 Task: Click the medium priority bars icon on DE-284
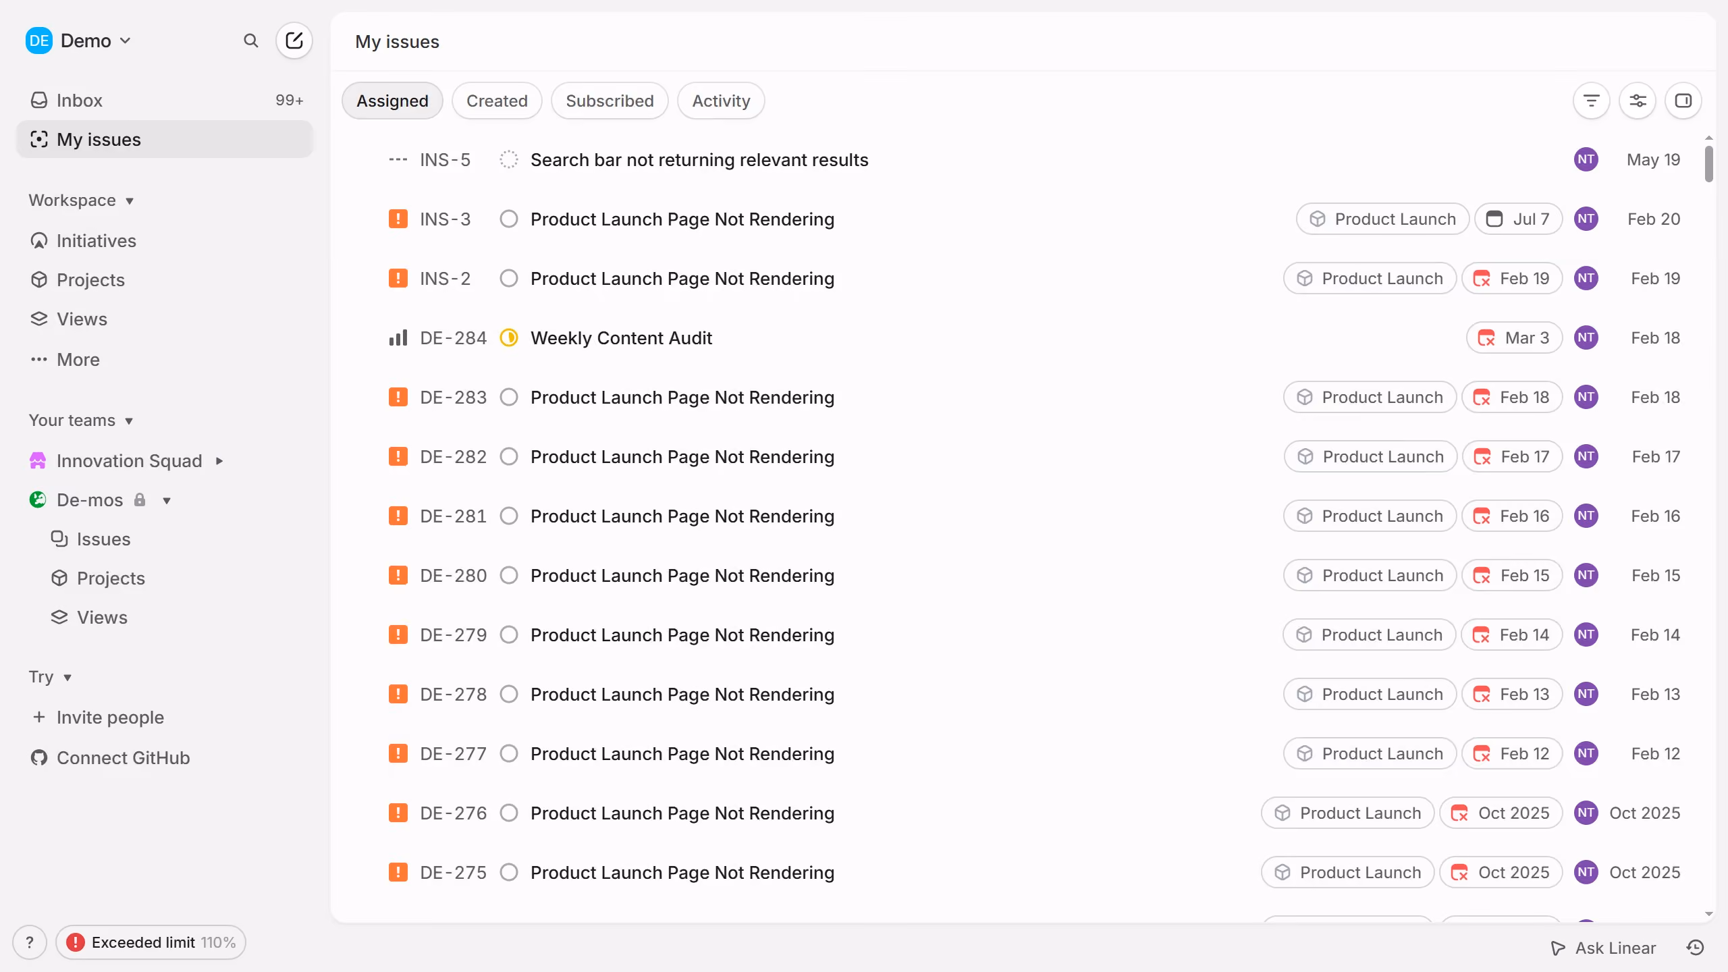click(398, 337)
